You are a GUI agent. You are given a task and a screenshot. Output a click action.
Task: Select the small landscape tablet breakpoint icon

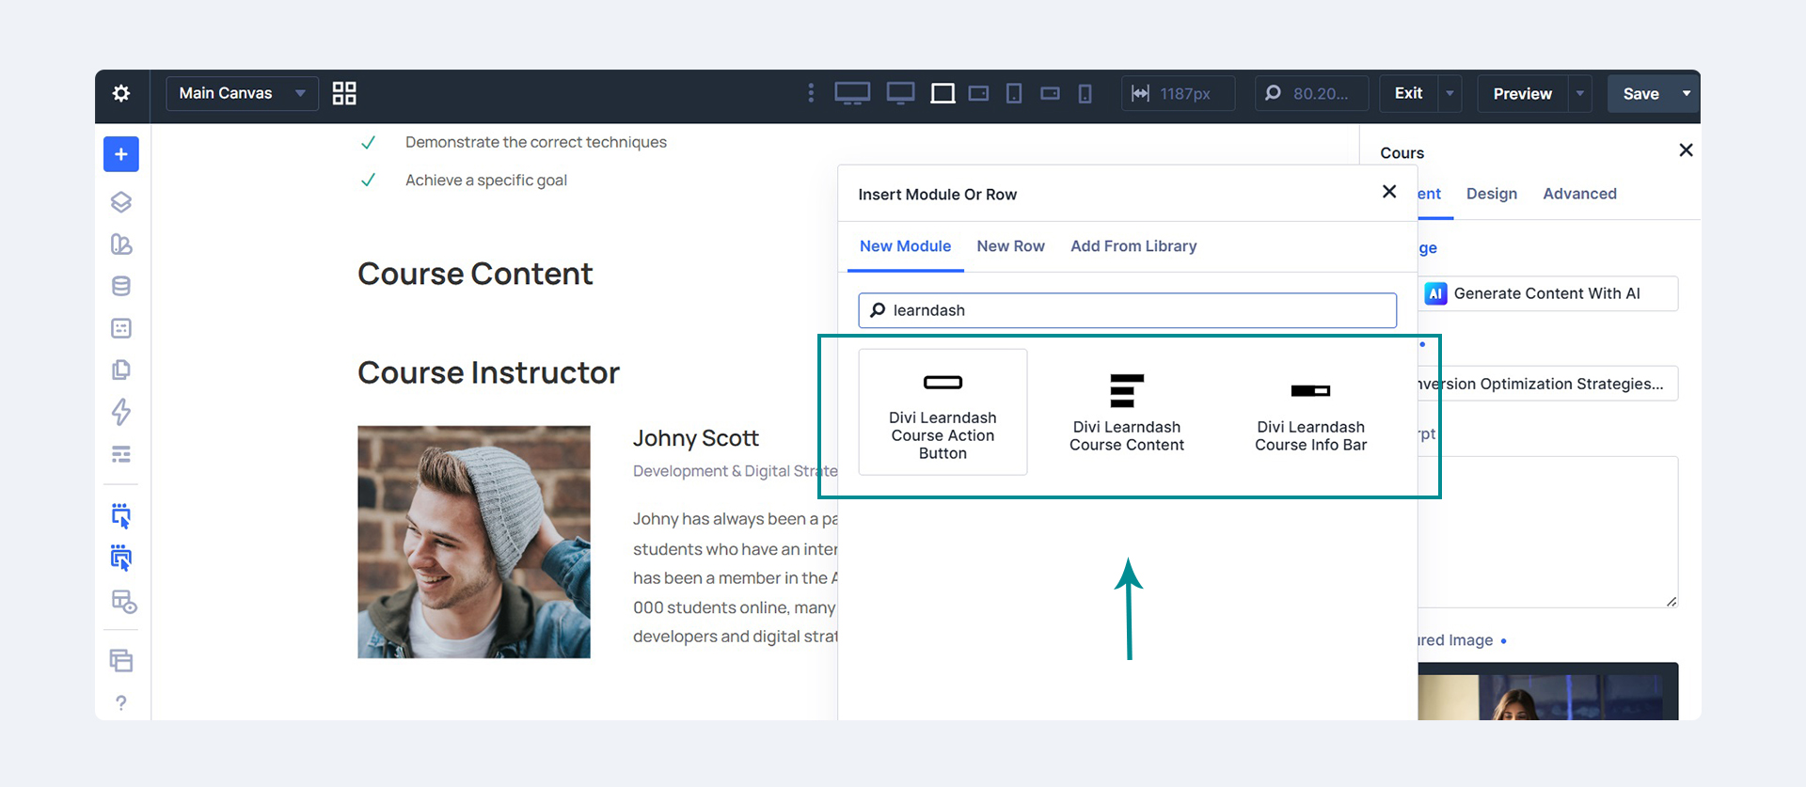978,93
